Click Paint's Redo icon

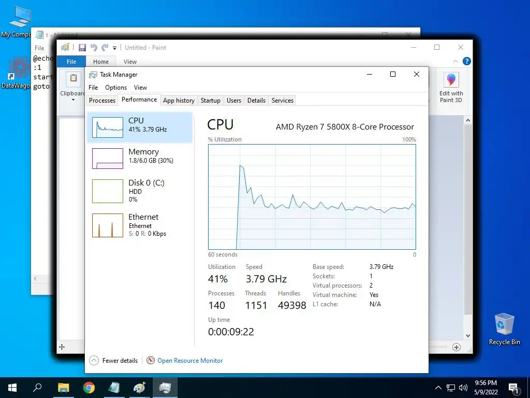tap(105, 48)
